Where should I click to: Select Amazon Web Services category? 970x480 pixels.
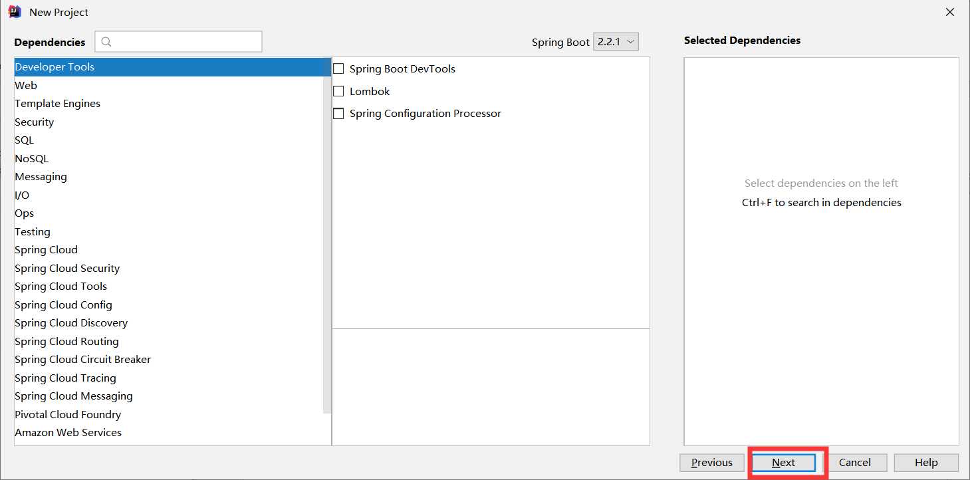point(169,433)
